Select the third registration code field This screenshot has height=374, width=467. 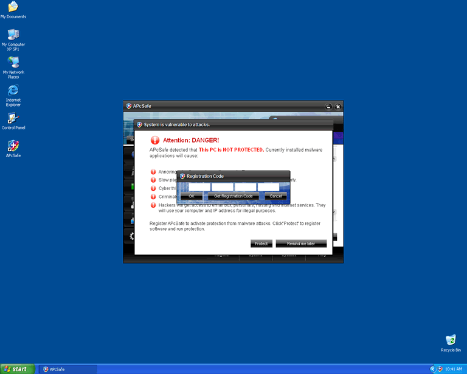coord(245,187)
